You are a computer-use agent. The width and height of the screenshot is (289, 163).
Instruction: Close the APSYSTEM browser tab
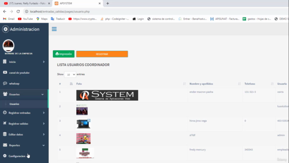[99, 3]
